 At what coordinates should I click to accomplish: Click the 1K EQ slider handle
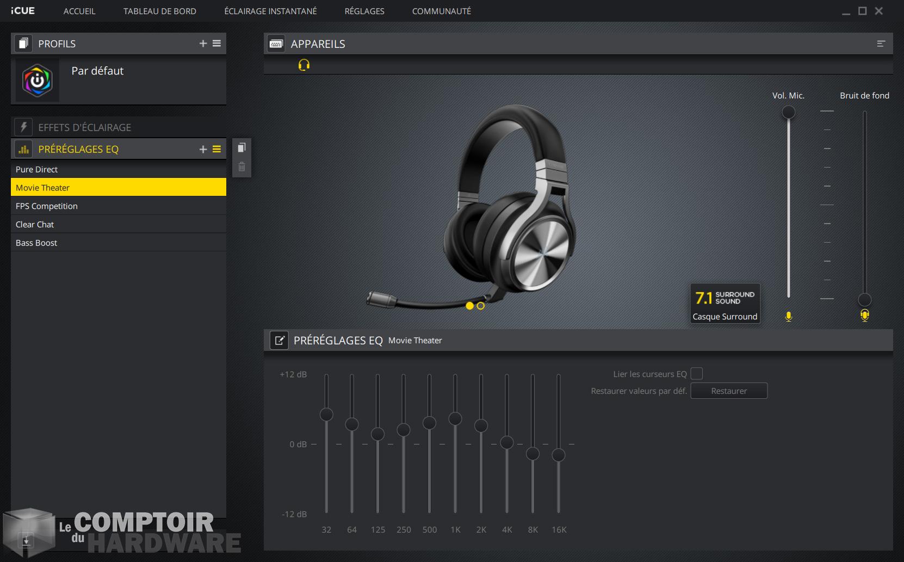tap(455, 418)
